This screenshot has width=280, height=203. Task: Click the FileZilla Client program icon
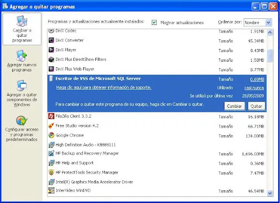(51, 116)
